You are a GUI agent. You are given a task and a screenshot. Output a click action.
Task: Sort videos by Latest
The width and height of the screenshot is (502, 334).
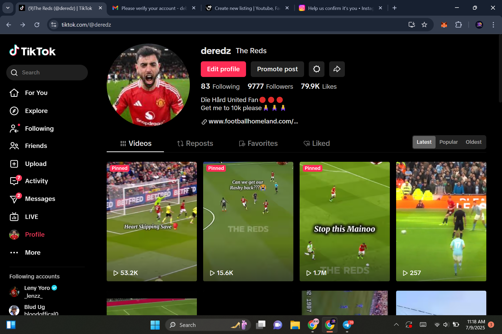[424, 142]
